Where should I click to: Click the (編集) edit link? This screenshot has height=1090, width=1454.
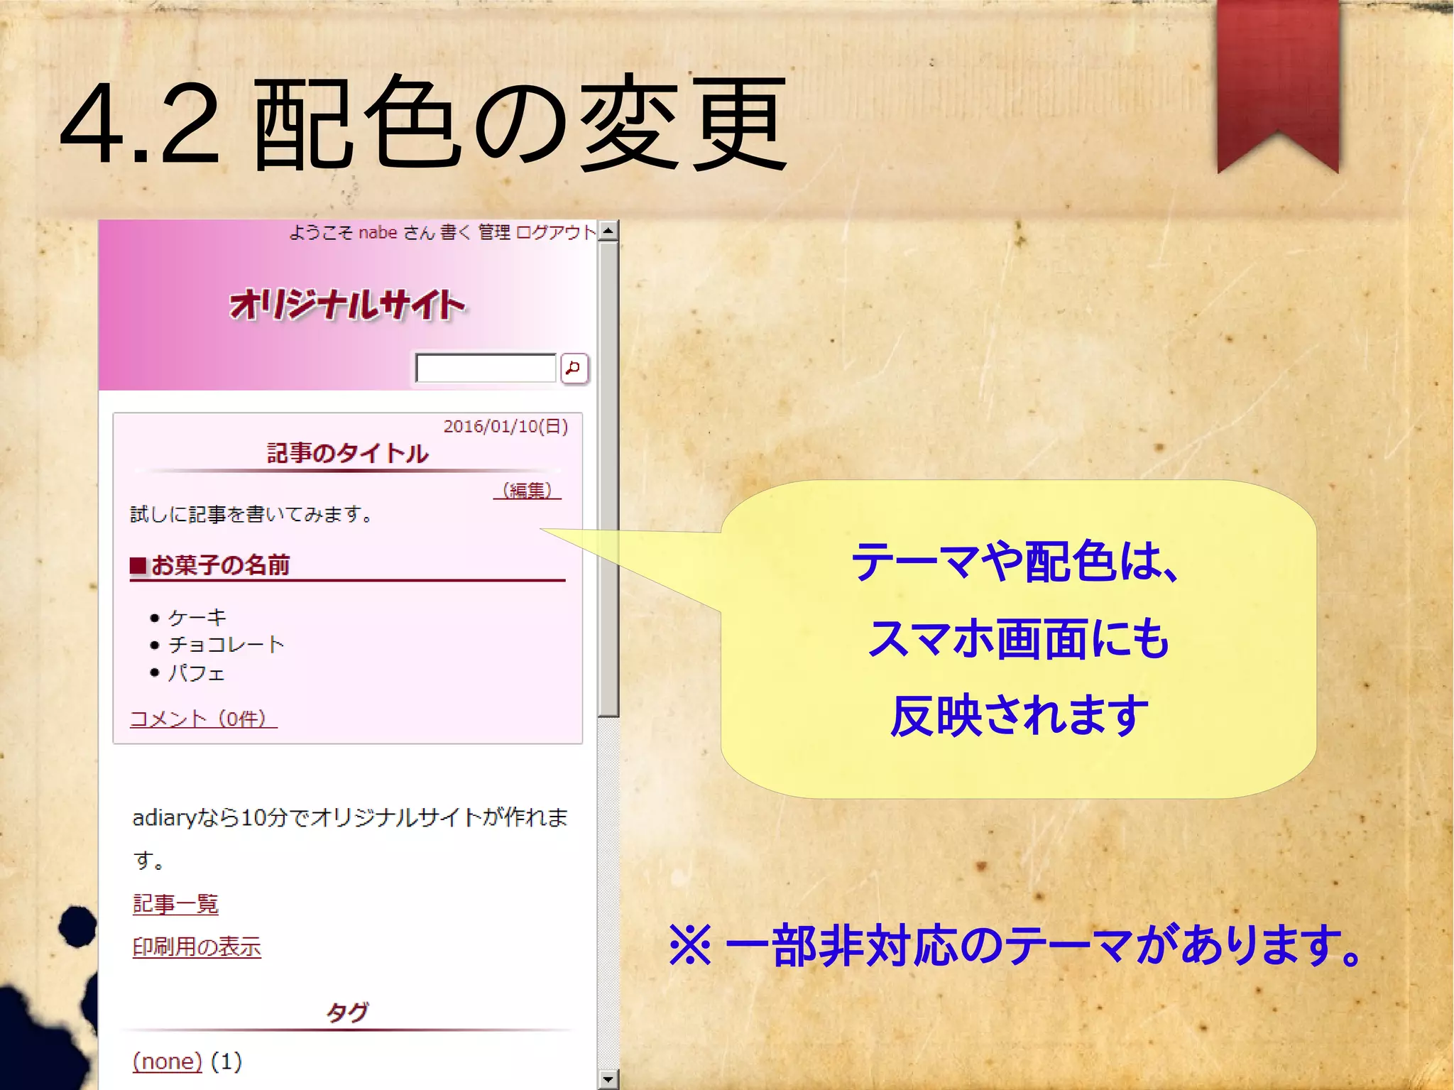coord(527,490)
